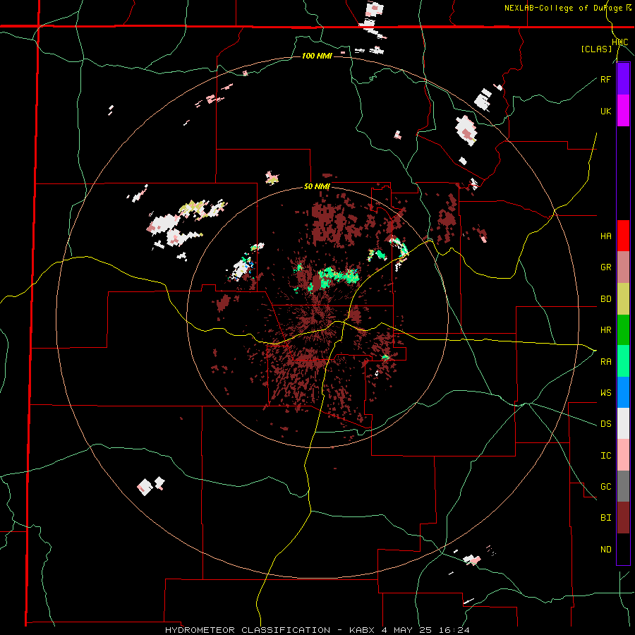This screenshot has height=635, width=635.
Task: Click the RA legend label
Action: [x=605, y=361]
